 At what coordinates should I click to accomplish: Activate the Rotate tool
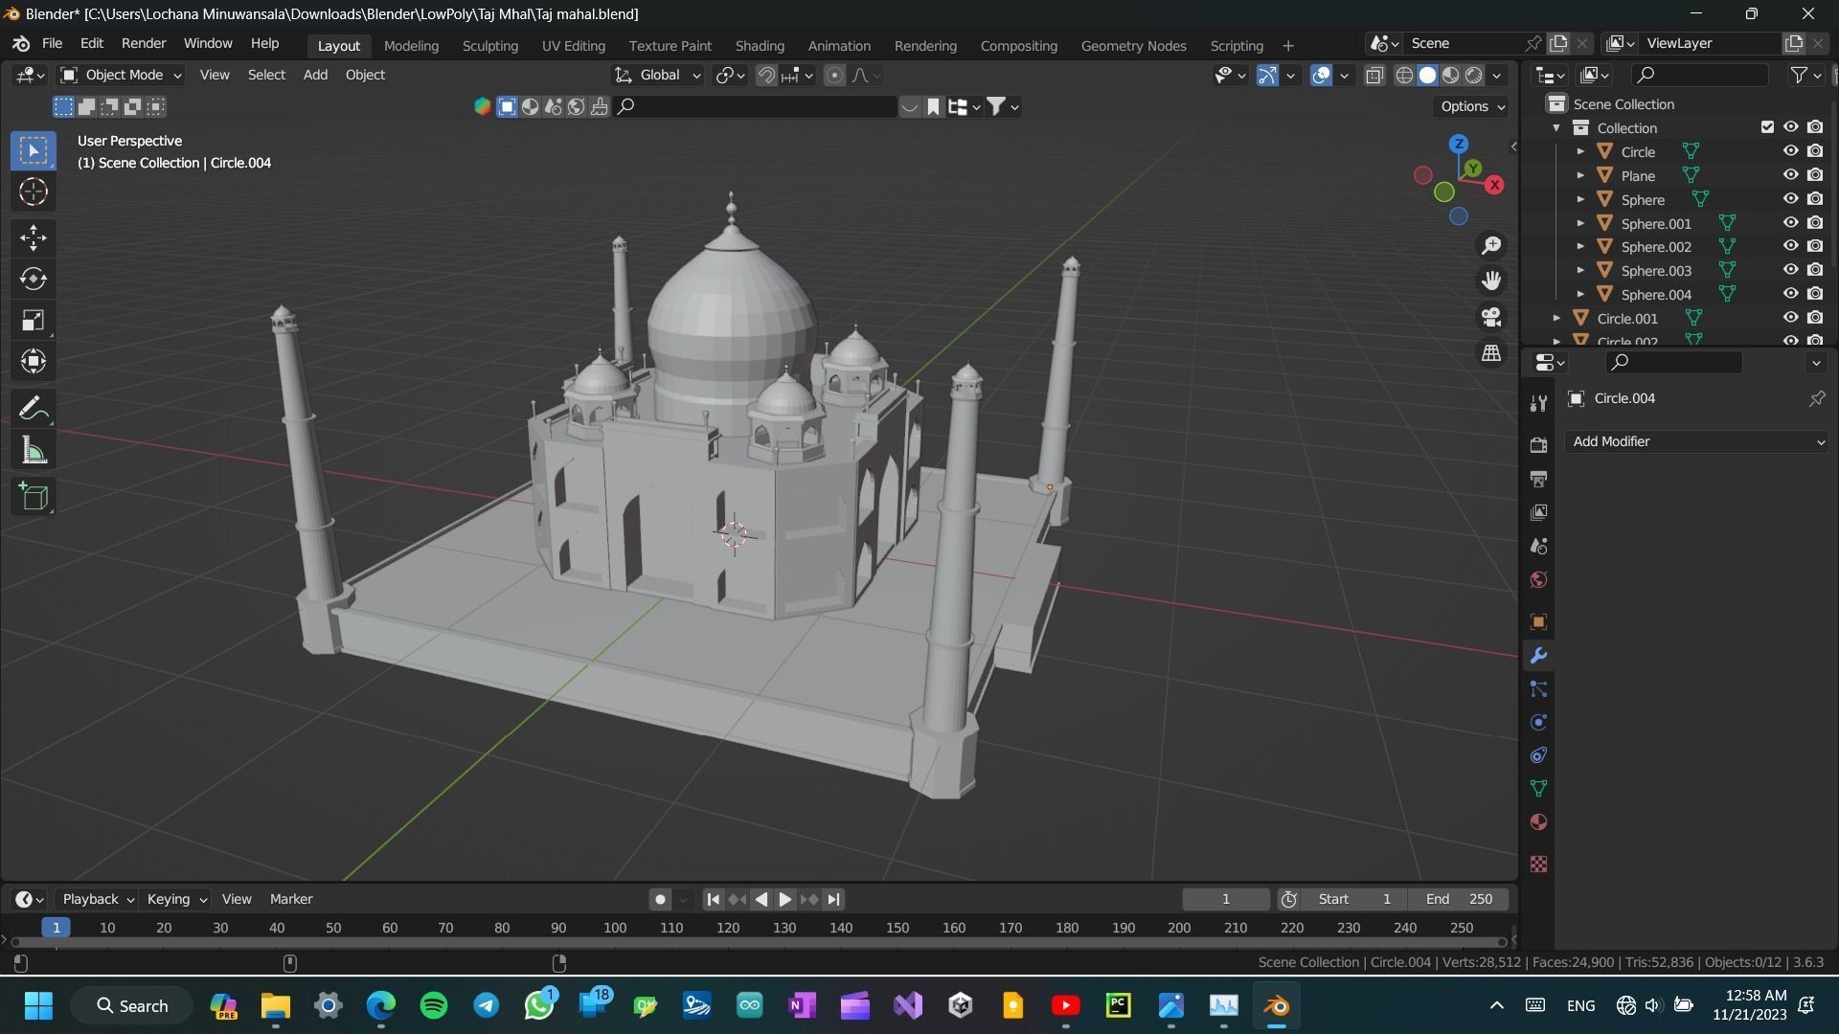point(34,279)
